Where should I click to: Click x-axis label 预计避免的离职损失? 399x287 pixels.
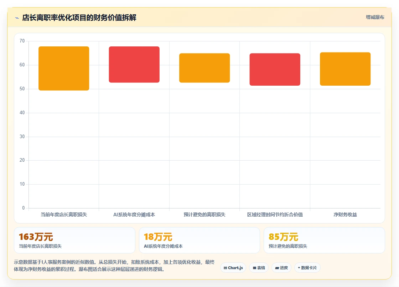(x=204, y=215)
